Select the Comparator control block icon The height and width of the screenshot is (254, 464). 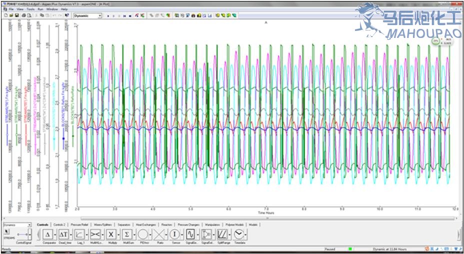point(47,234)
